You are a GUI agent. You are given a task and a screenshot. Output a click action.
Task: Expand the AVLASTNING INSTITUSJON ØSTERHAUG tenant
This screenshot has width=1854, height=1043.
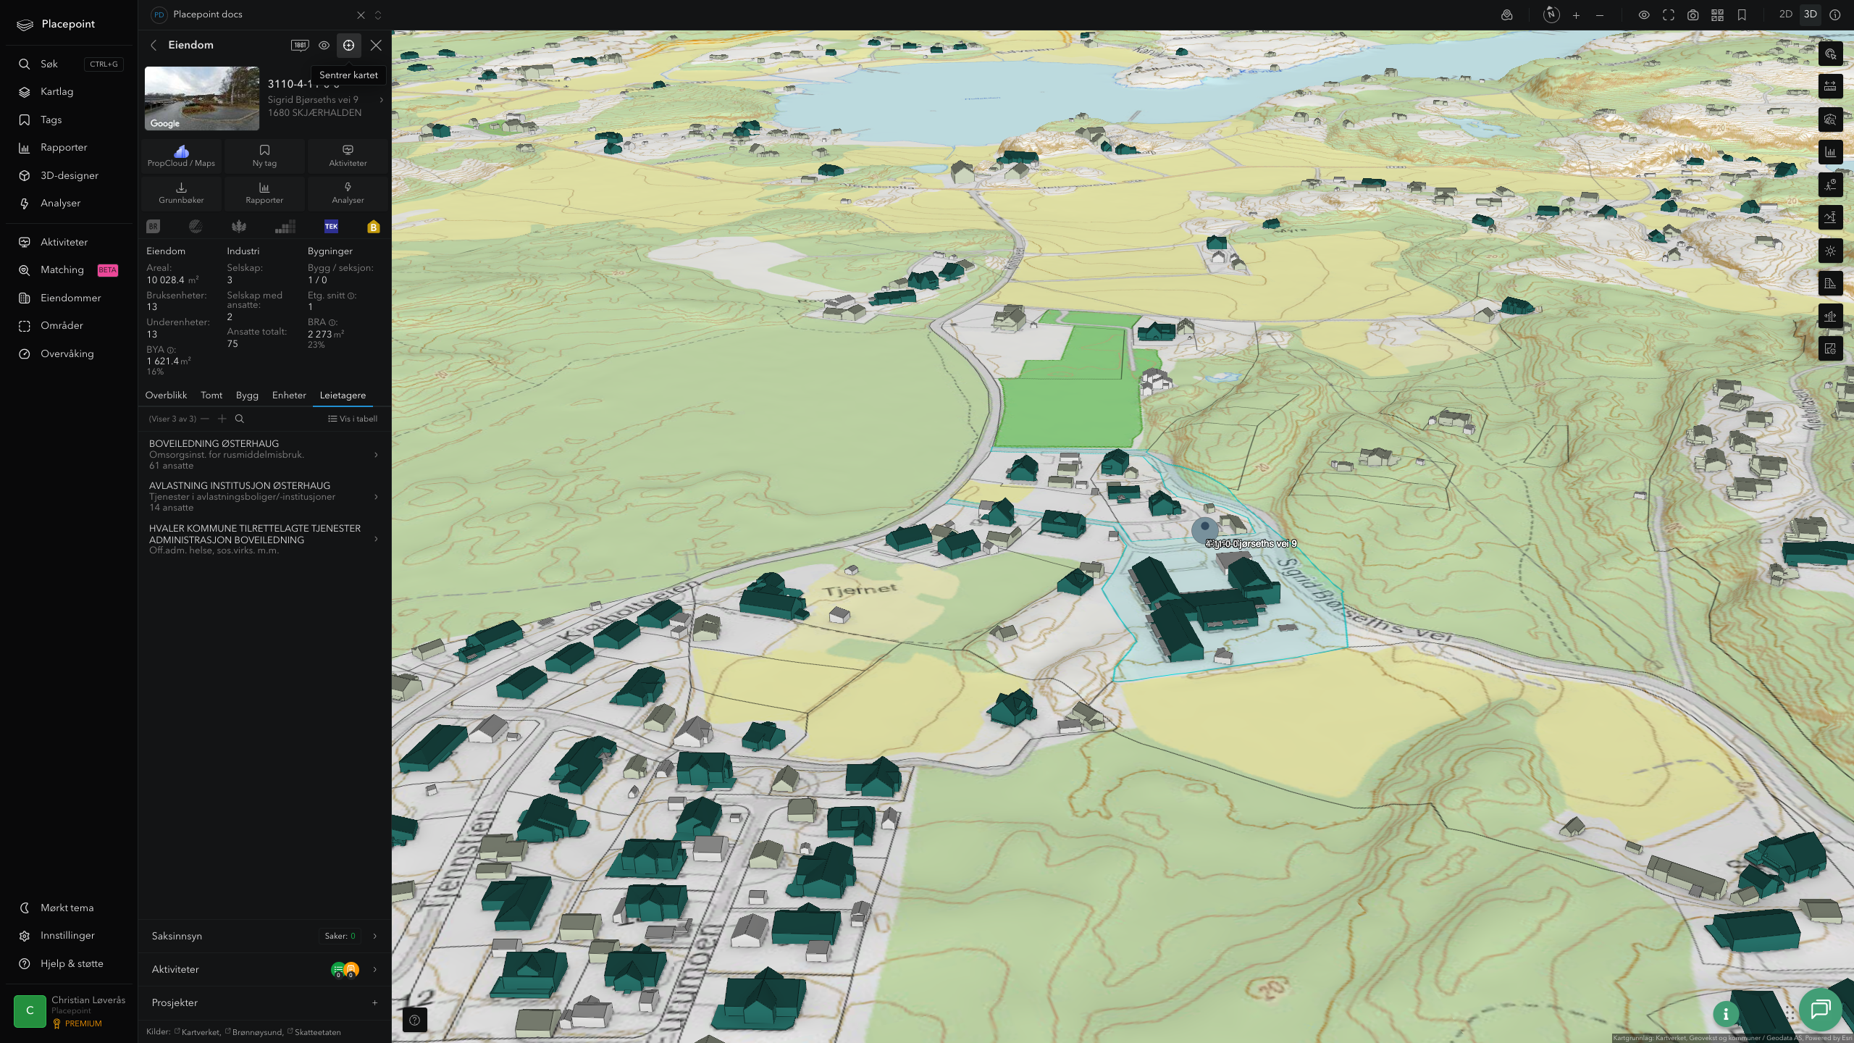tap(264, 496)
